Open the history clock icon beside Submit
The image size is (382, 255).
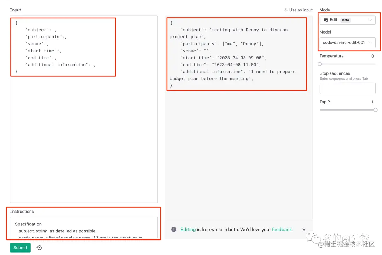[39, 248]
